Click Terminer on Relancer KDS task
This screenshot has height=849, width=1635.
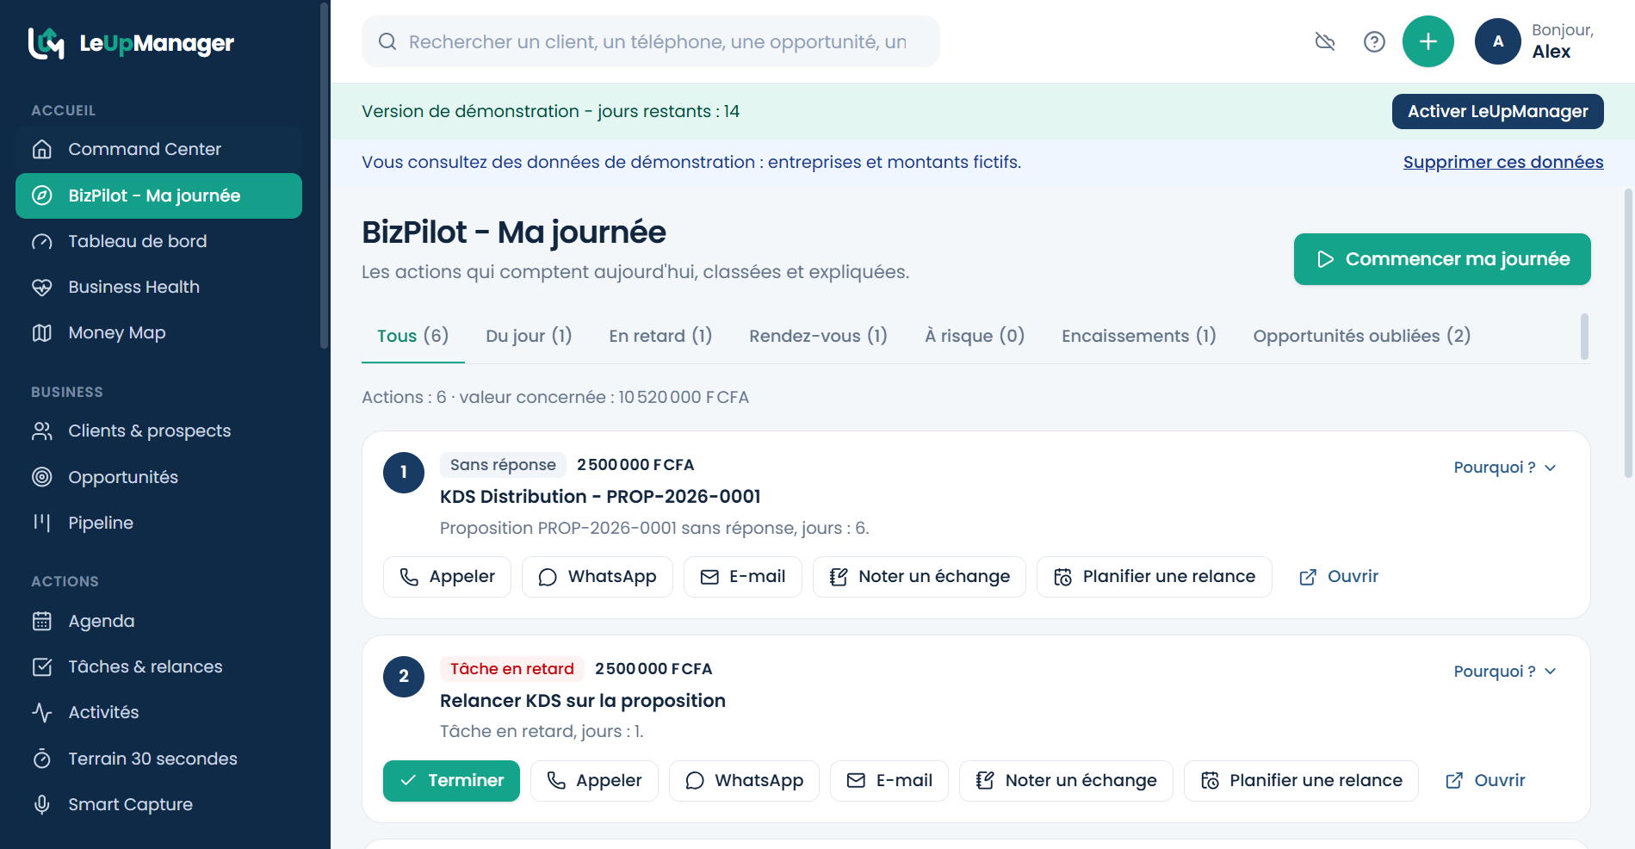[x=451, y=781]
